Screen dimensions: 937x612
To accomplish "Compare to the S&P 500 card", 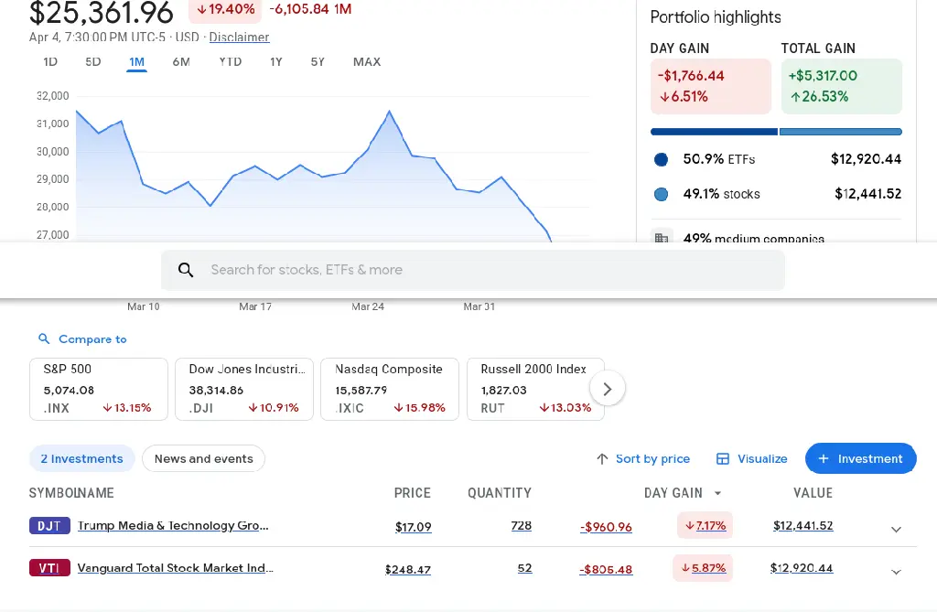I will [x=99, y=390].
